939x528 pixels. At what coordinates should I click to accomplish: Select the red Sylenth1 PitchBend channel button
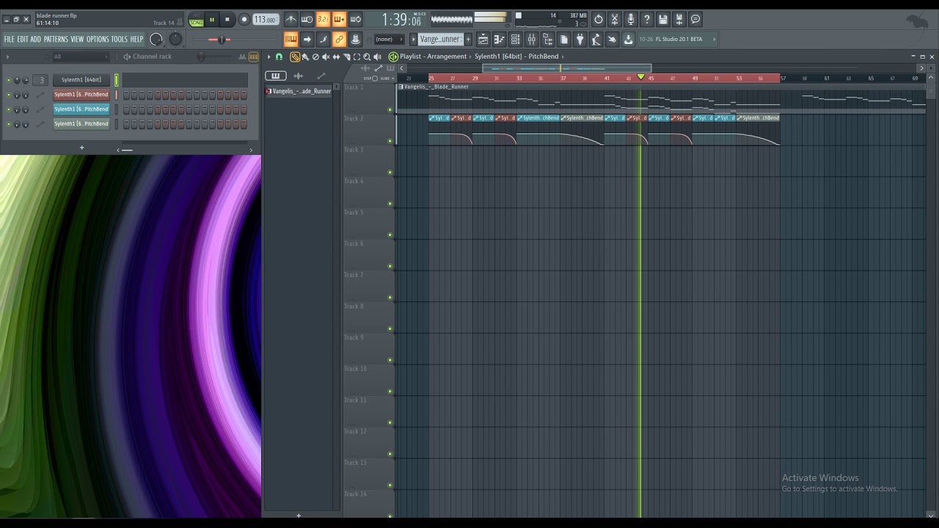coord(81,95)
